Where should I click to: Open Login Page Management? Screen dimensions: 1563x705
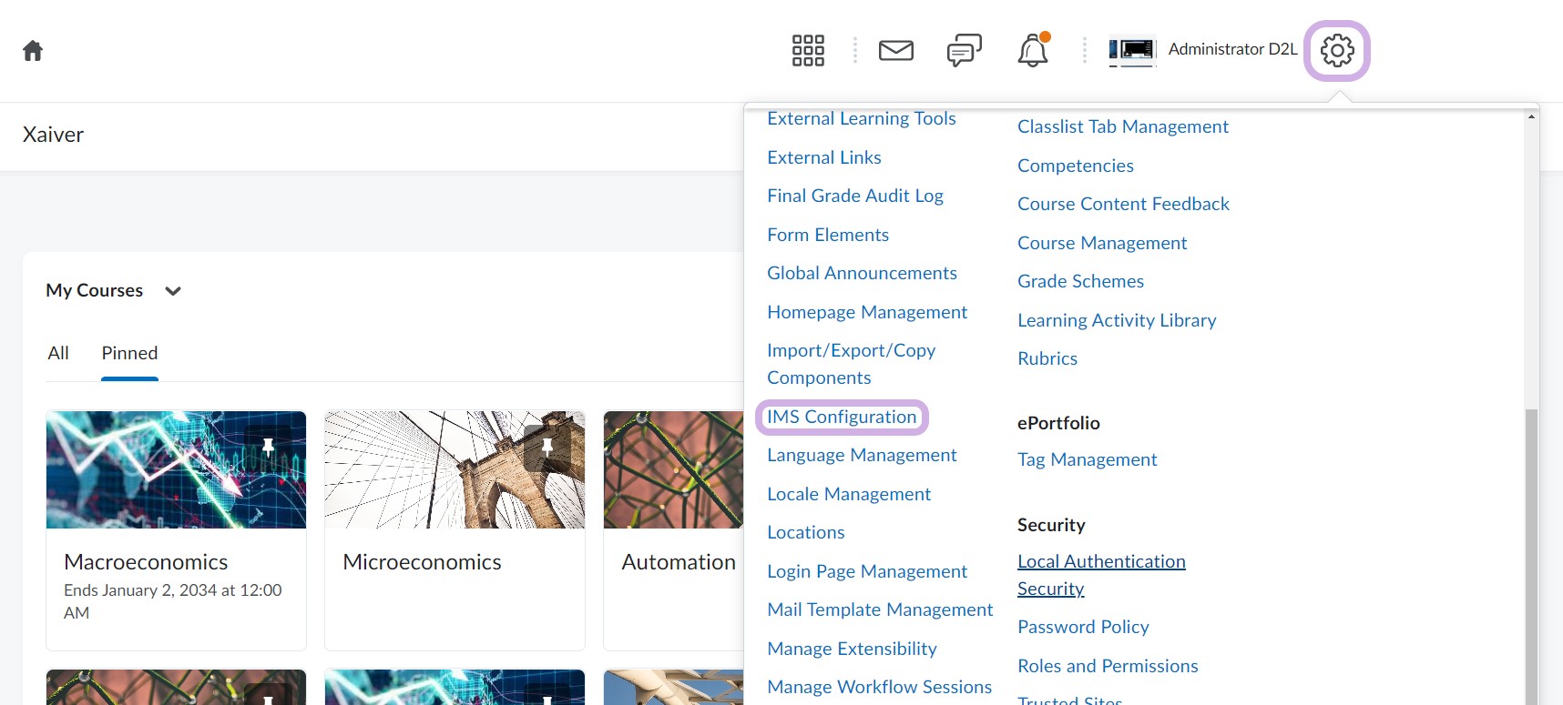coord(867,571)
